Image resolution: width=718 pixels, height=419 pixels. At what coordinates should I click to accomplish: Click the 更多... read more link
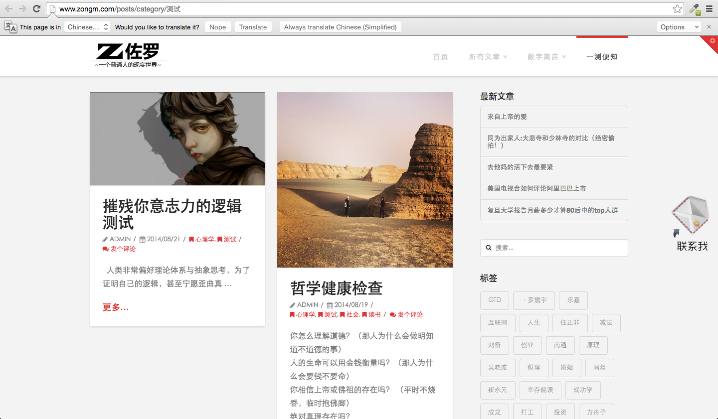click(x=116, y=307)
